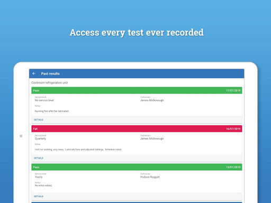Click the Quarterly service level value
Image resolution: width=271 pixels, height=203 pixels.
[40, 139]
